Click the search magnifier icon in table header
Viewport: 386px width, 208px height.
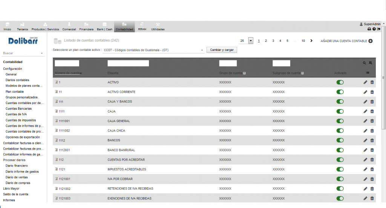[365, 63]
